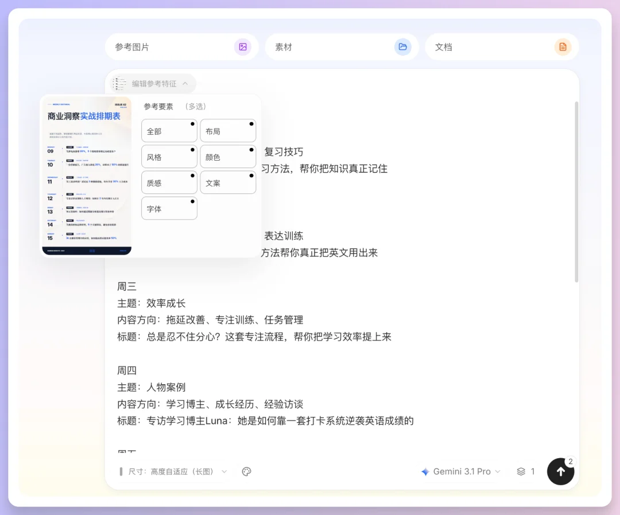Deselect the 全部 option chip
Screen dimensions: 620x515
pos(169,130)
